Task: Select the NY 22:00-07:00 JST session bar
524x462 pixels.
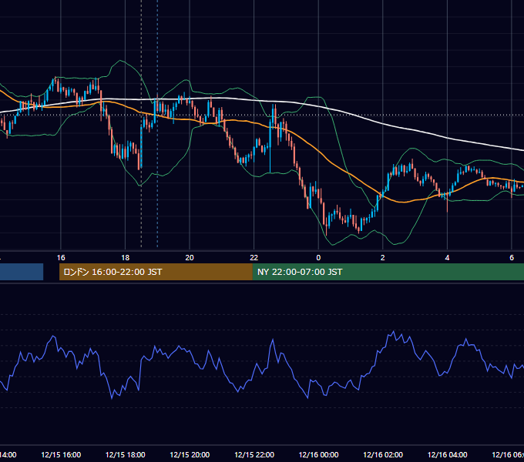Action: pos(388,272)
